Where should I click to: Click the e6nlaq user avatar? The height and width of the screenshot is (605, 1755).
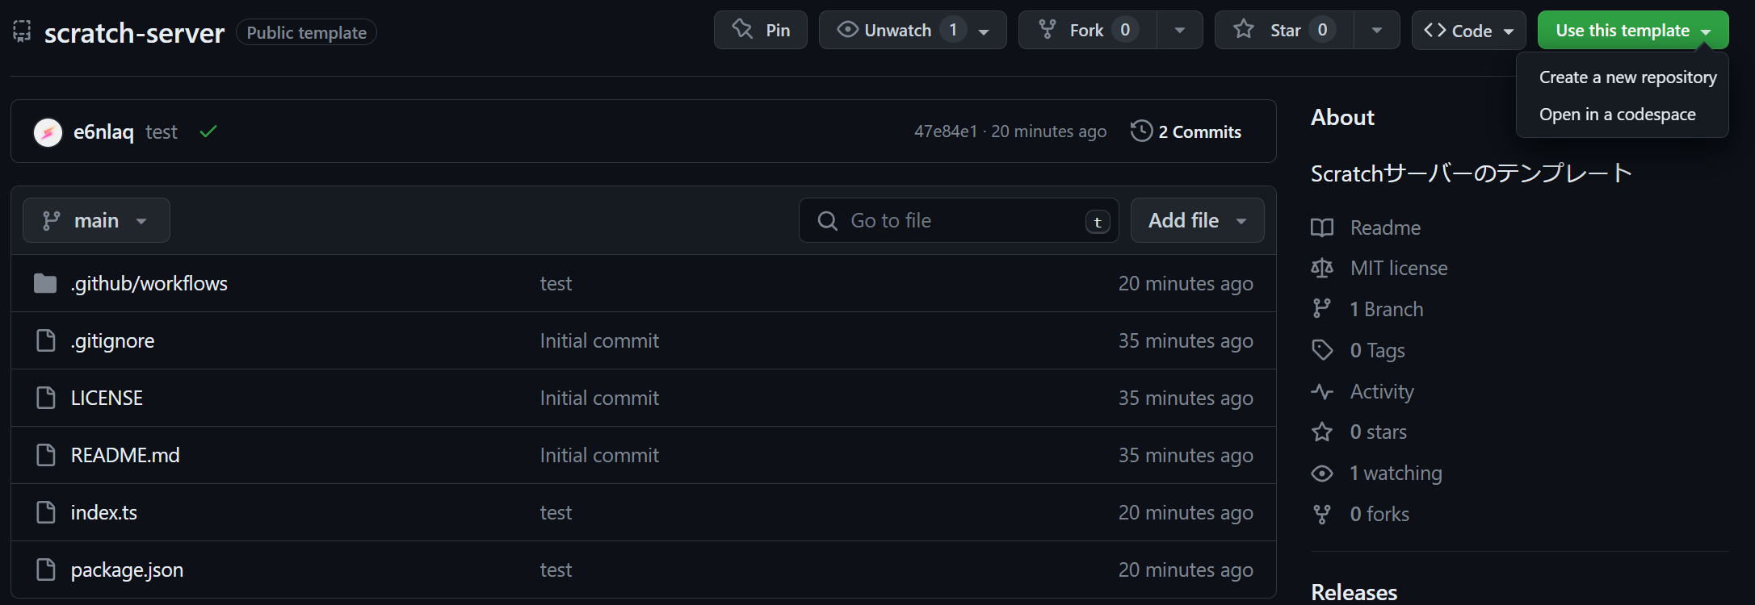tap(48, 132)
